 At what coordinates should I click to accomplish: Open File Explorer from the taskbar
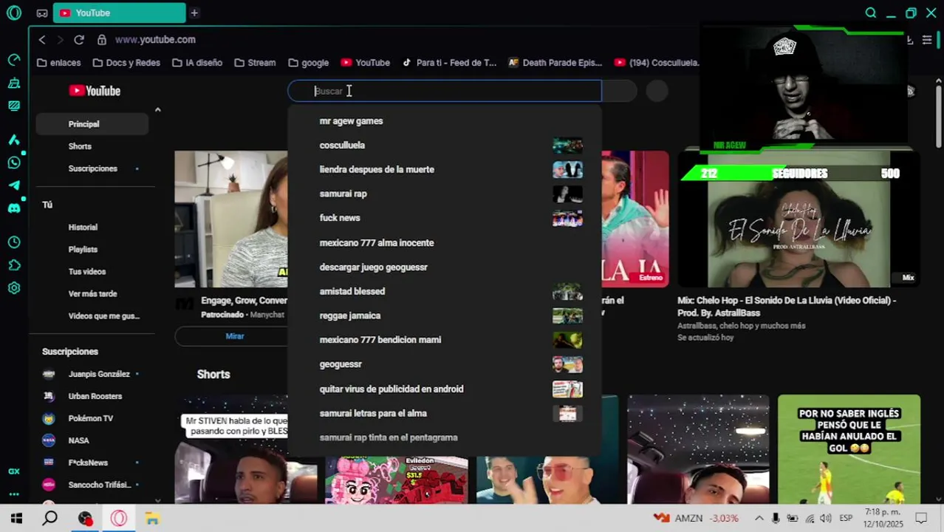tap(152, 518)
